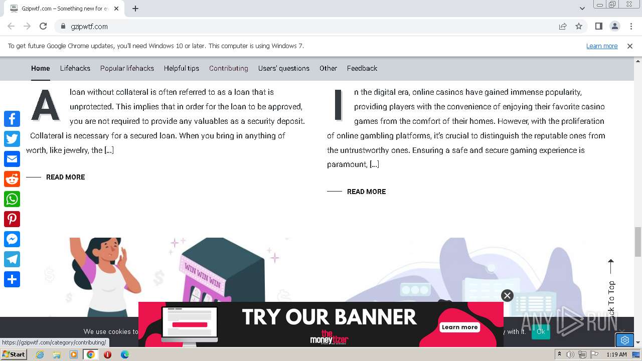Go back using browser back arrow
This screenshot has height=361, width=642.
click(11, 26)
